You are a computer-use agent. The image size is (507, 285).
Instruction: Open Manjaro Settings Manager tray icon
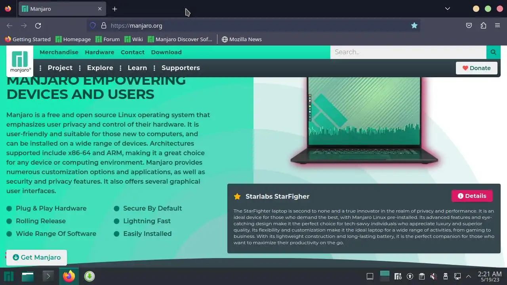pyautogui.click(x=398, y=276)
